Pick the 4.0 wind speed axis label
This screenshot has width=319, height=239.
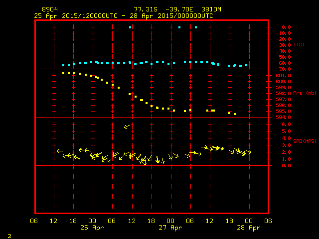pyautogui.click(x=286, y=138)
